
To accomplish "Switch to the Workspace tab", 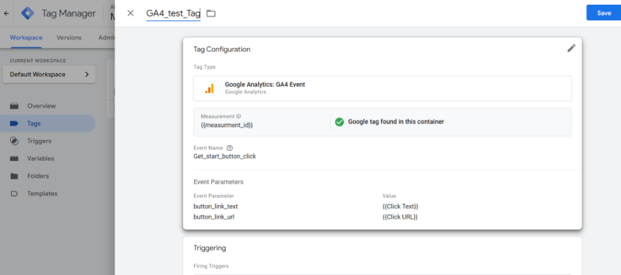I will coord(26,37).
